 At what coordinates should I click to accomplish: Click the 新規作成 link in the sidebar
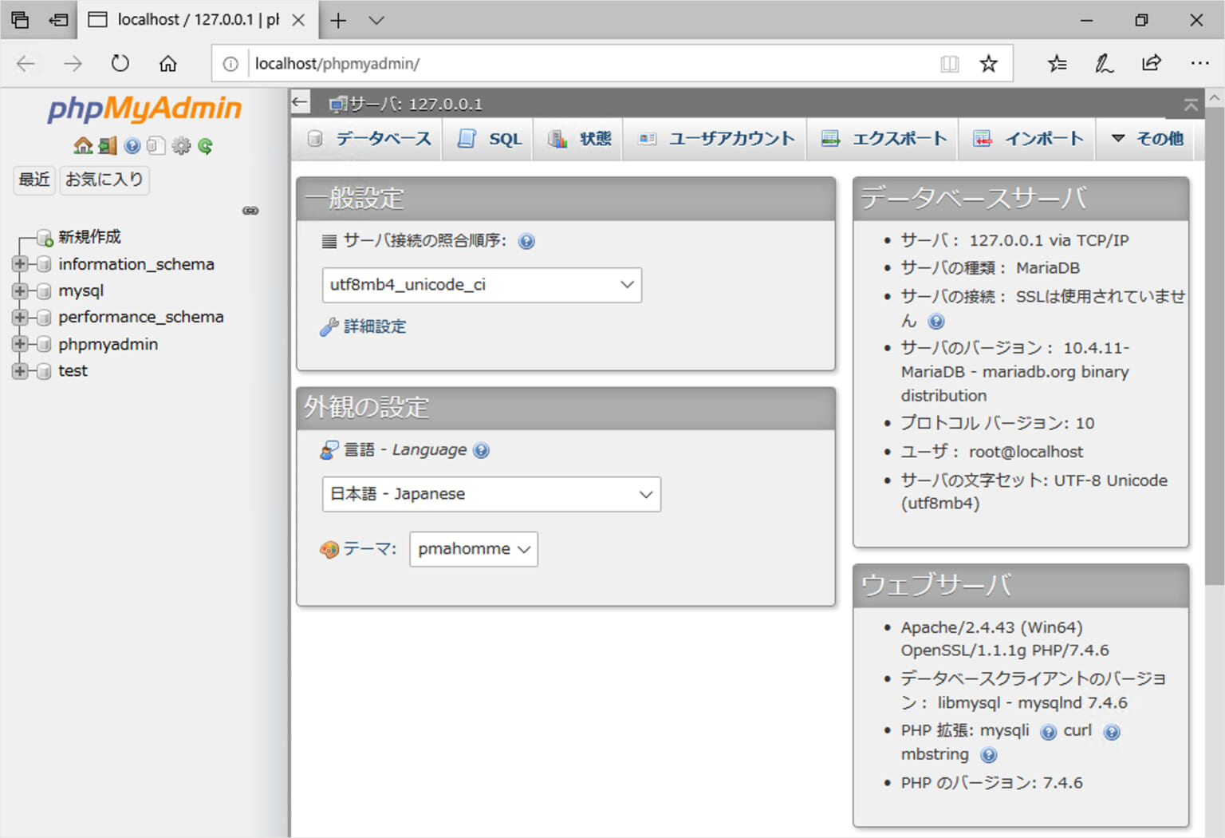pyautogui.click(x=89, y=236)
